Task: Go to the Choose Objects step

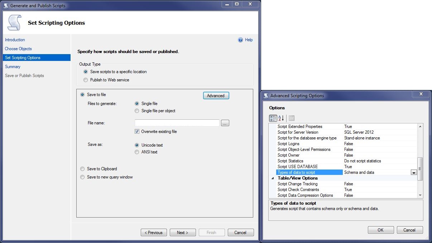Action: pyautogui.click(x=18, y=49)
